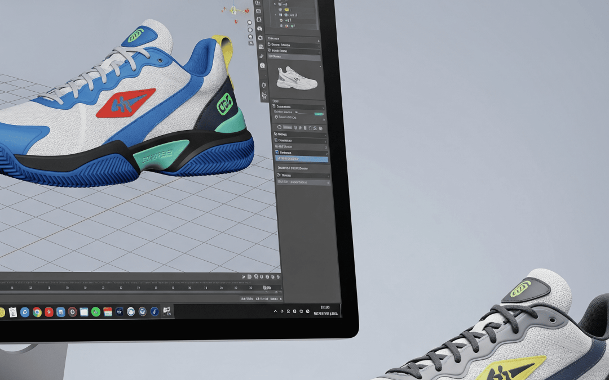Open the dark circle with red ring taskbar icon
This screenshot has height=380, width=609.
point(72,312)
